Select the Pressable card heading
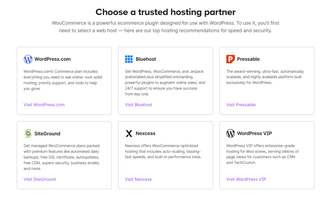The height and width of the screenshot is (197, 335). tap(248, 59)
